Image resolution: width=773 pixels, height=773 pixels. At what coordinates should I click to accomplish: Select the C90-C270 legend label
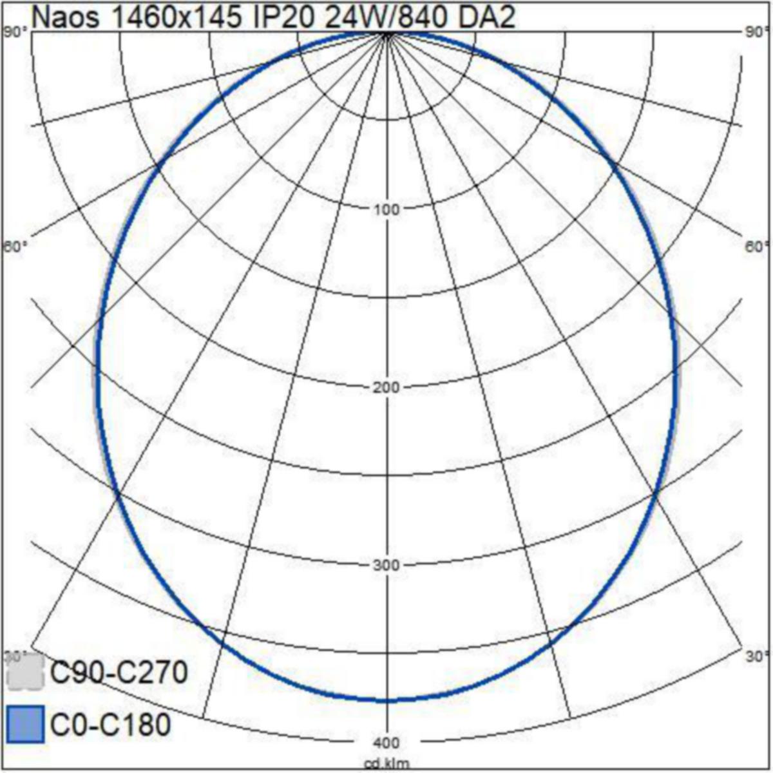click(119, 673)
